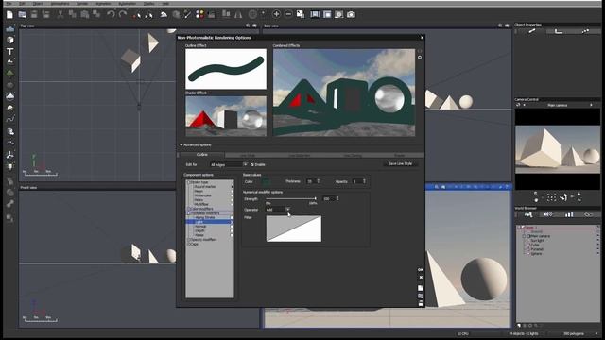Open the File menu
The width and height of the screenshot is (605, 340).
coord(9,4)
